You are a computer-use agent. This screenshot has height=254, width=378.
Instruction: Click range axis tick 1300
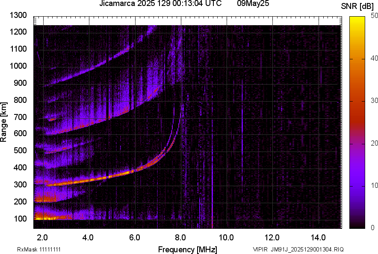(18, 15)
